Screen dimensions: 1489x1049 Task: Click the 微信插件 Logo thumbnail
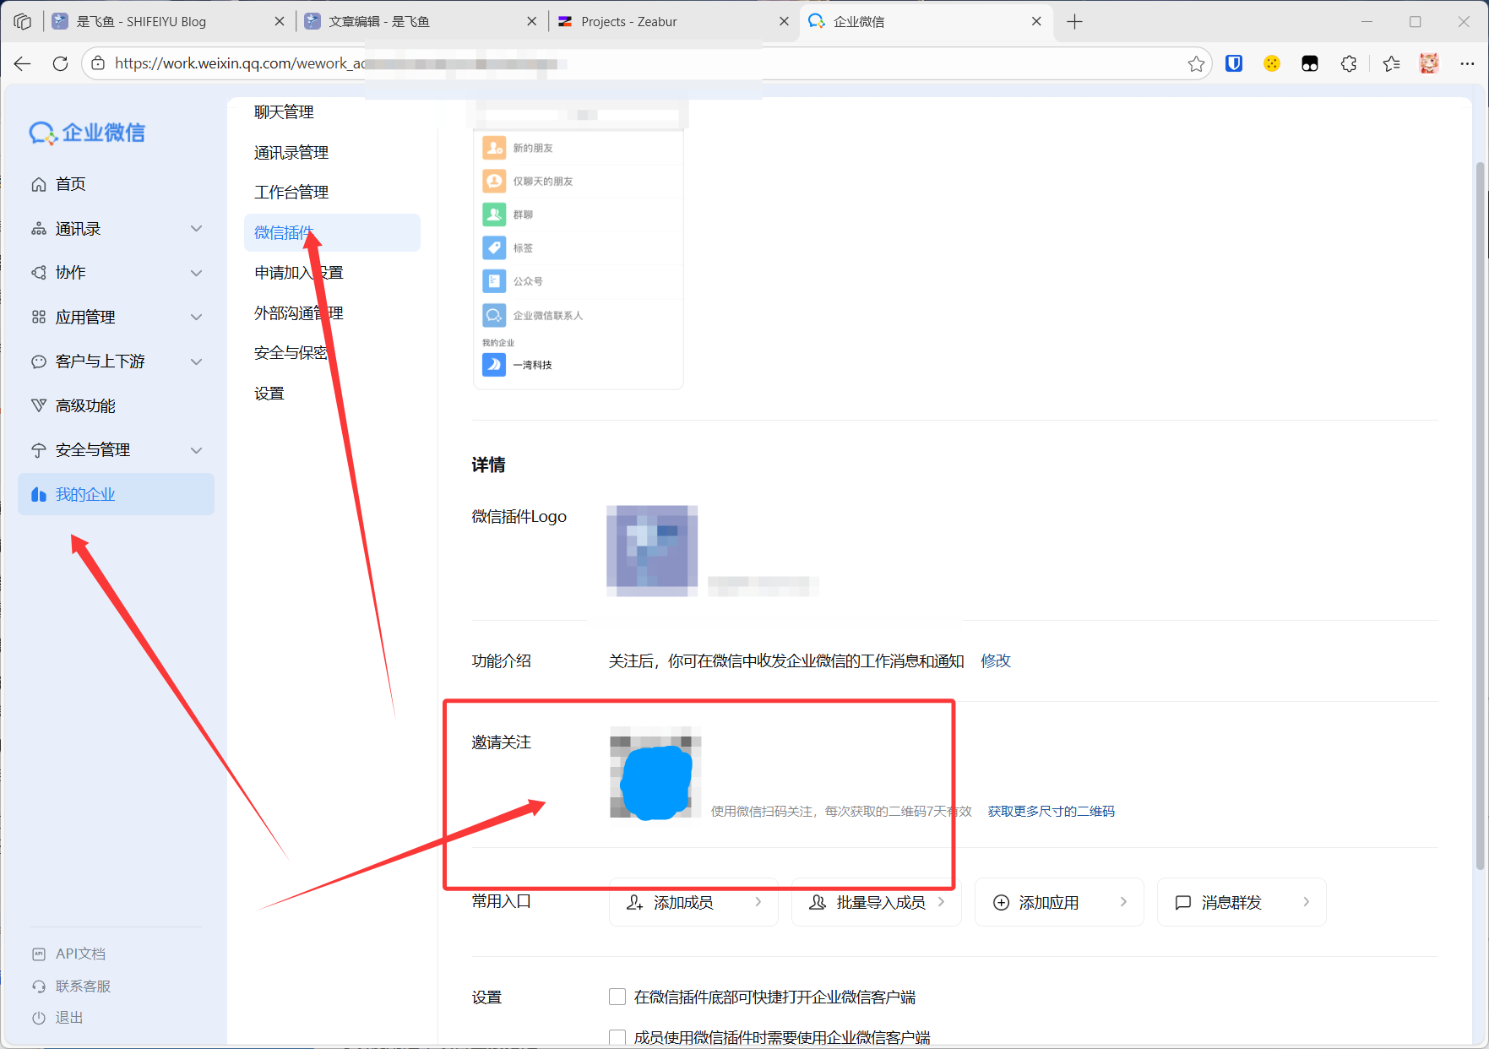click(x=652, y=551)
